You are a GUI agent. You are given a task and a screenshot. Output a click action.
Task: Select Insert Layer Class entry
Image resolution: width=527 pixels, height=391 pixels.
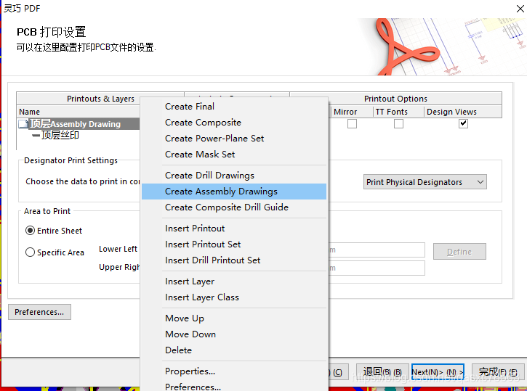point(202,297)
